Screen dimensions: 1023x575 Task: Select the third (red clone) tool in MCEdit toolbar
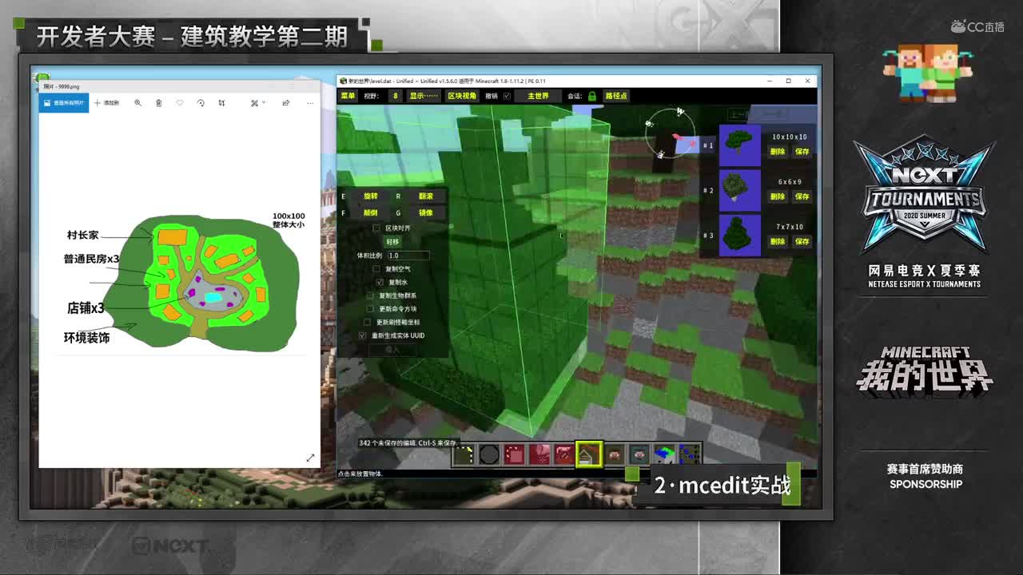pyautogui.click(x=515, y=454)
